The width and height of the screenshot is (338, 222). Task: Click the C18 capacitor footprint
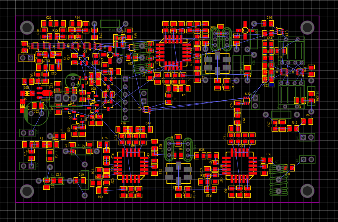point(57,181)
